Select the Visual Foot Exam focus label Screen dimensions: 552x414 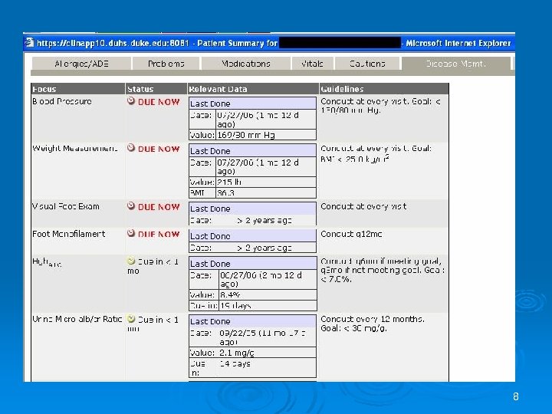(x=66, y=206)
